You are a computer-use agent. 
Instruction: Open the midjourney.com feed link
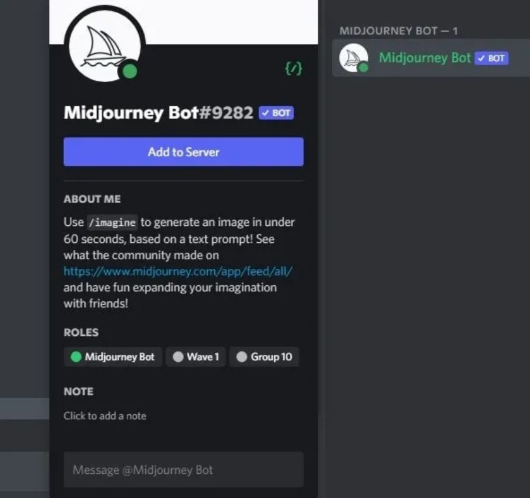tap(178, 271)
